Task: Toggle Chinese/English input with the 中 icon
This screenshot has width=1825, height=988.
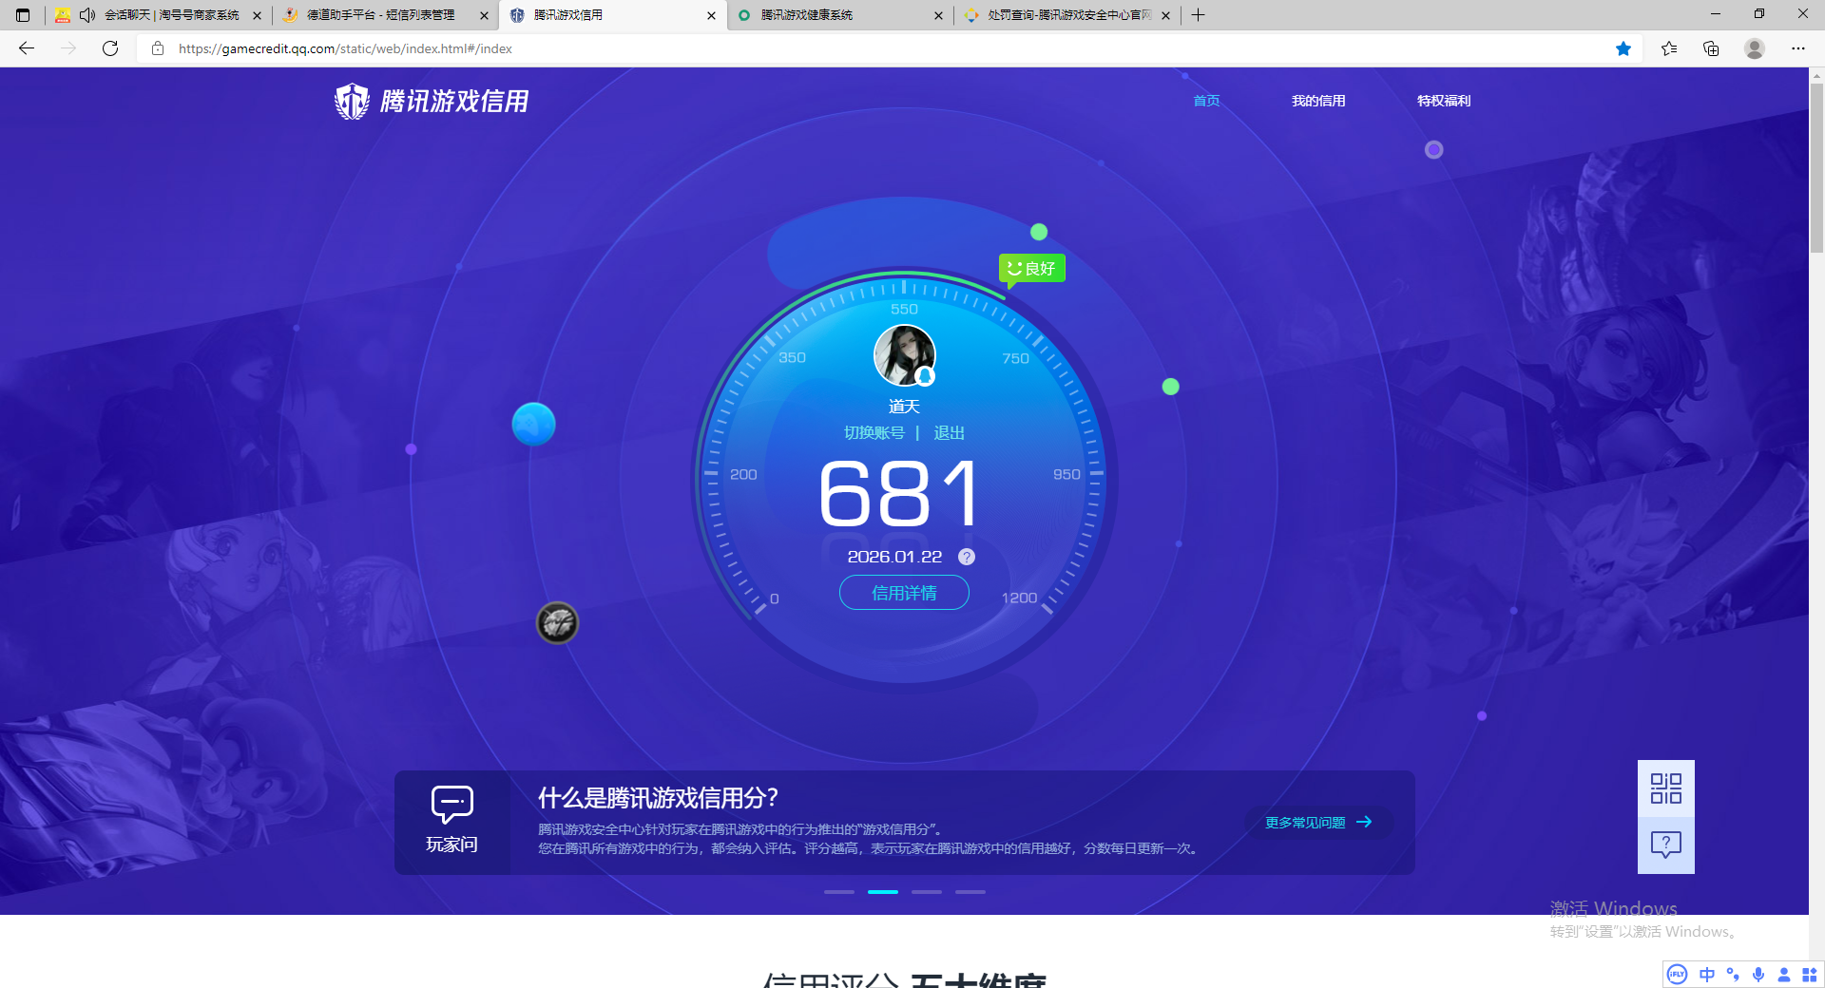Action: [1706, 975]
